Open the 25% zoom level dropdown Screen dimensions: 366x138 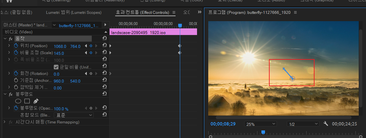pos(260,124)
